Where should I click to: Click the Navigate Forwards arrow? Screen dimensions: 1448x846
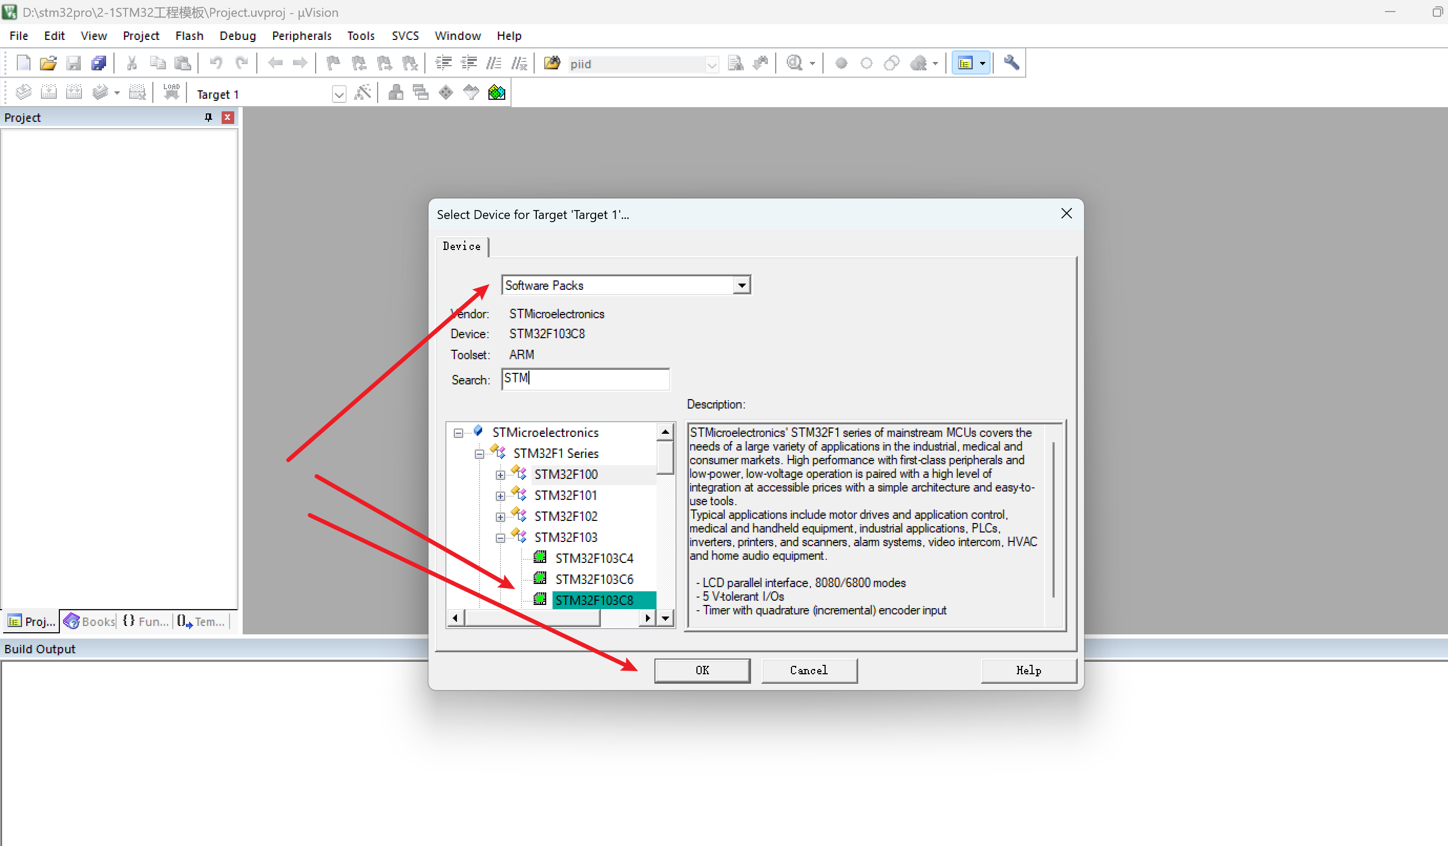(x=300, y=63)
